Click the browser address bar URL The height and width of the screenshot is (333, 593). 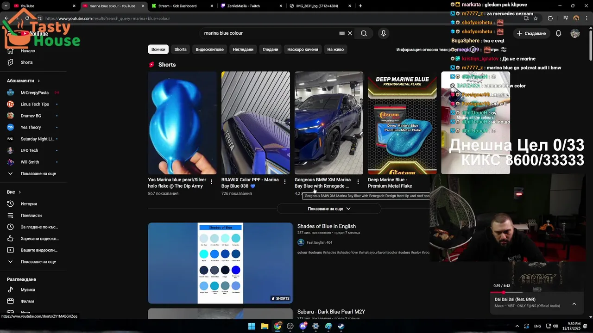(107, 18)
